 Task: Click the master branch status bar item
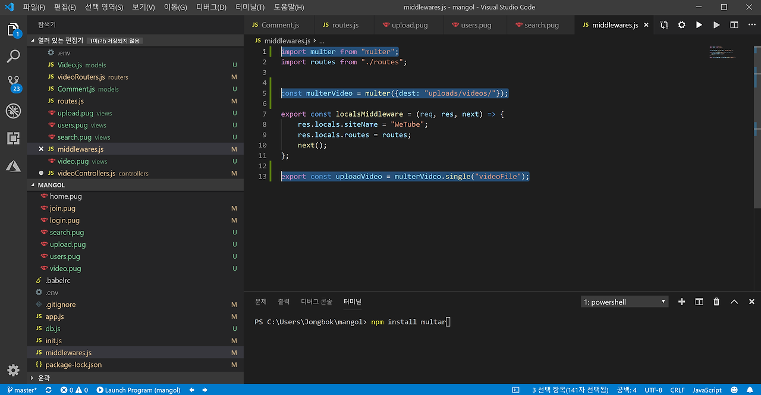point(23,390)
